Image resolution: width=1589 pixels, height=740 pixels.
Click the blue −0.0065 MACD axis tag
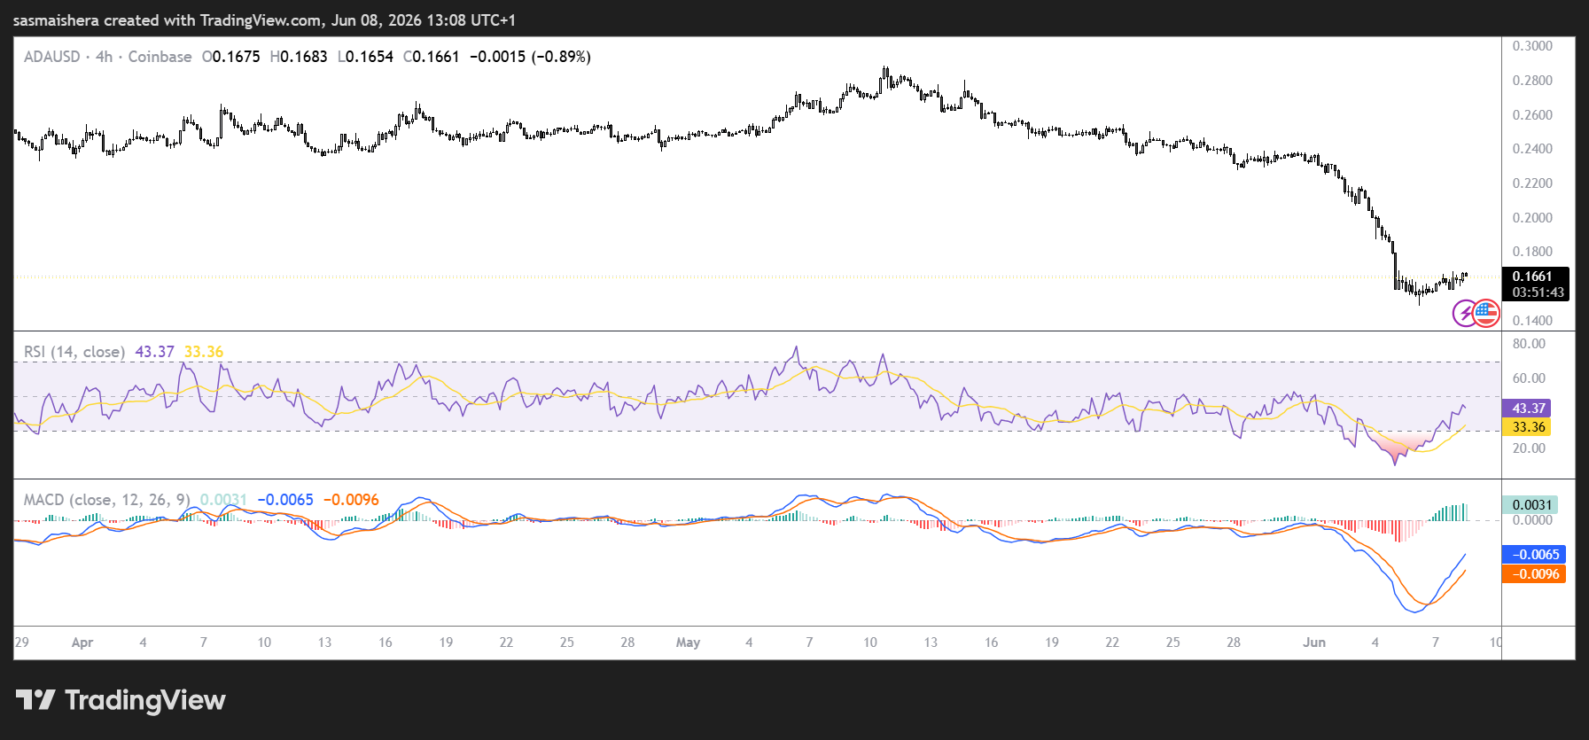[1535, 555]
